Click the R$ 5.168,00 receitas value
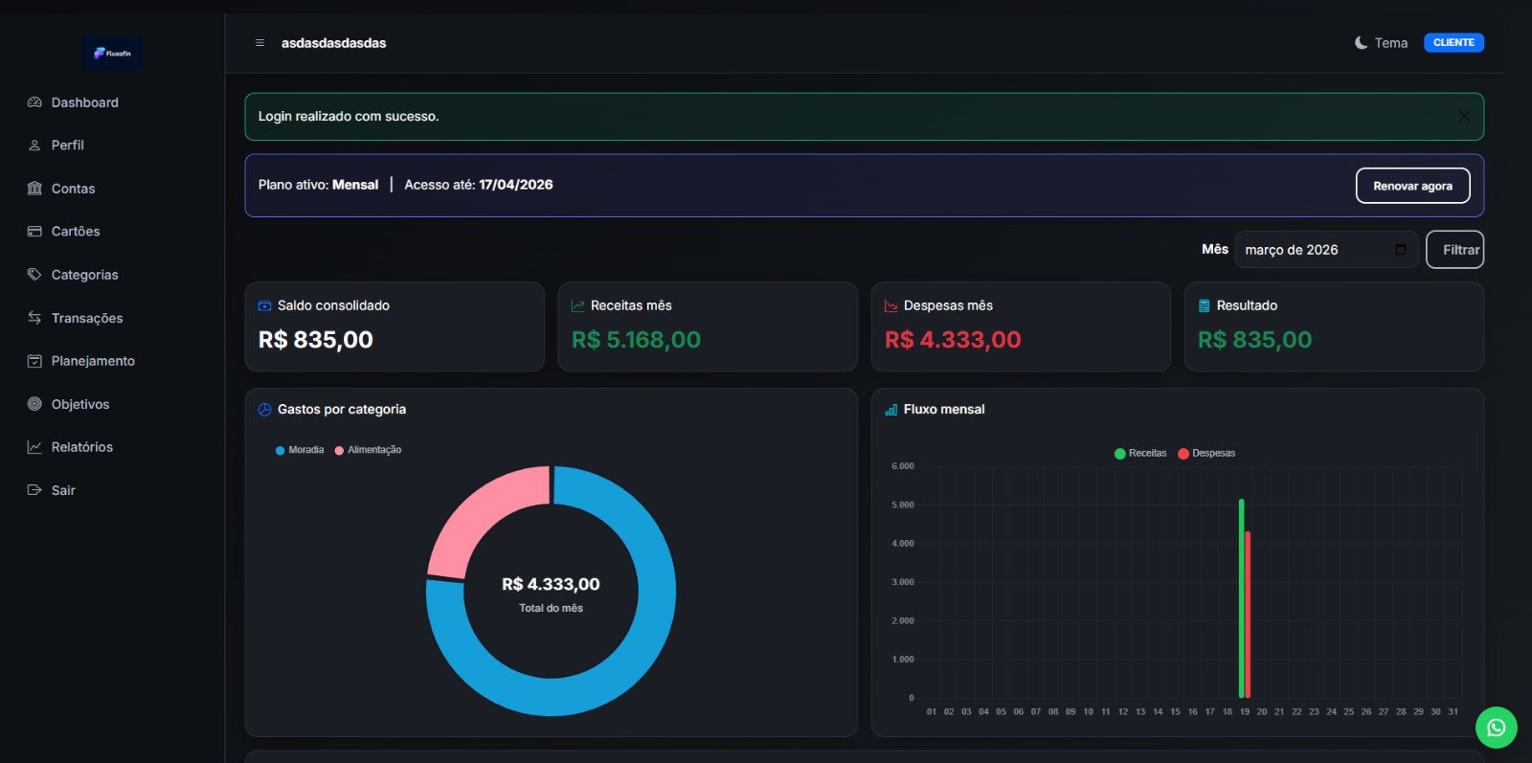 point(636,340)
